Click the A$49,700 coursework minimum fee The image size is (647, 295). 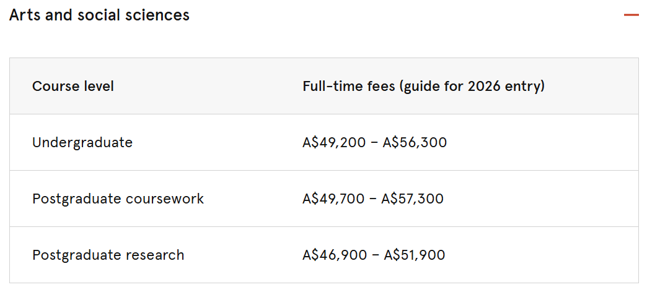pyautogui.click(x=333, y=199)
